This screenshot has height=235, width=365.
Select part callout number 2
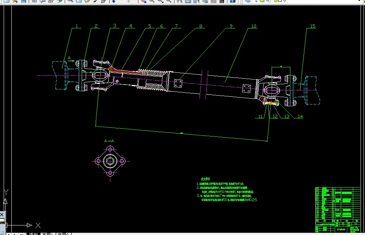96,26
